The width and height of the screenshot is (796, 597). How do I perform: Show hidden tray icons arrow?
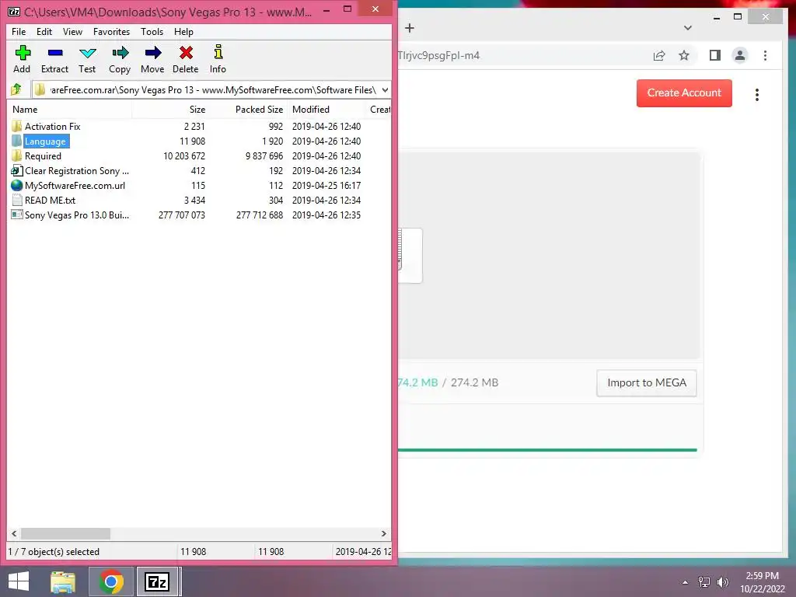click(x=685, y=582)
